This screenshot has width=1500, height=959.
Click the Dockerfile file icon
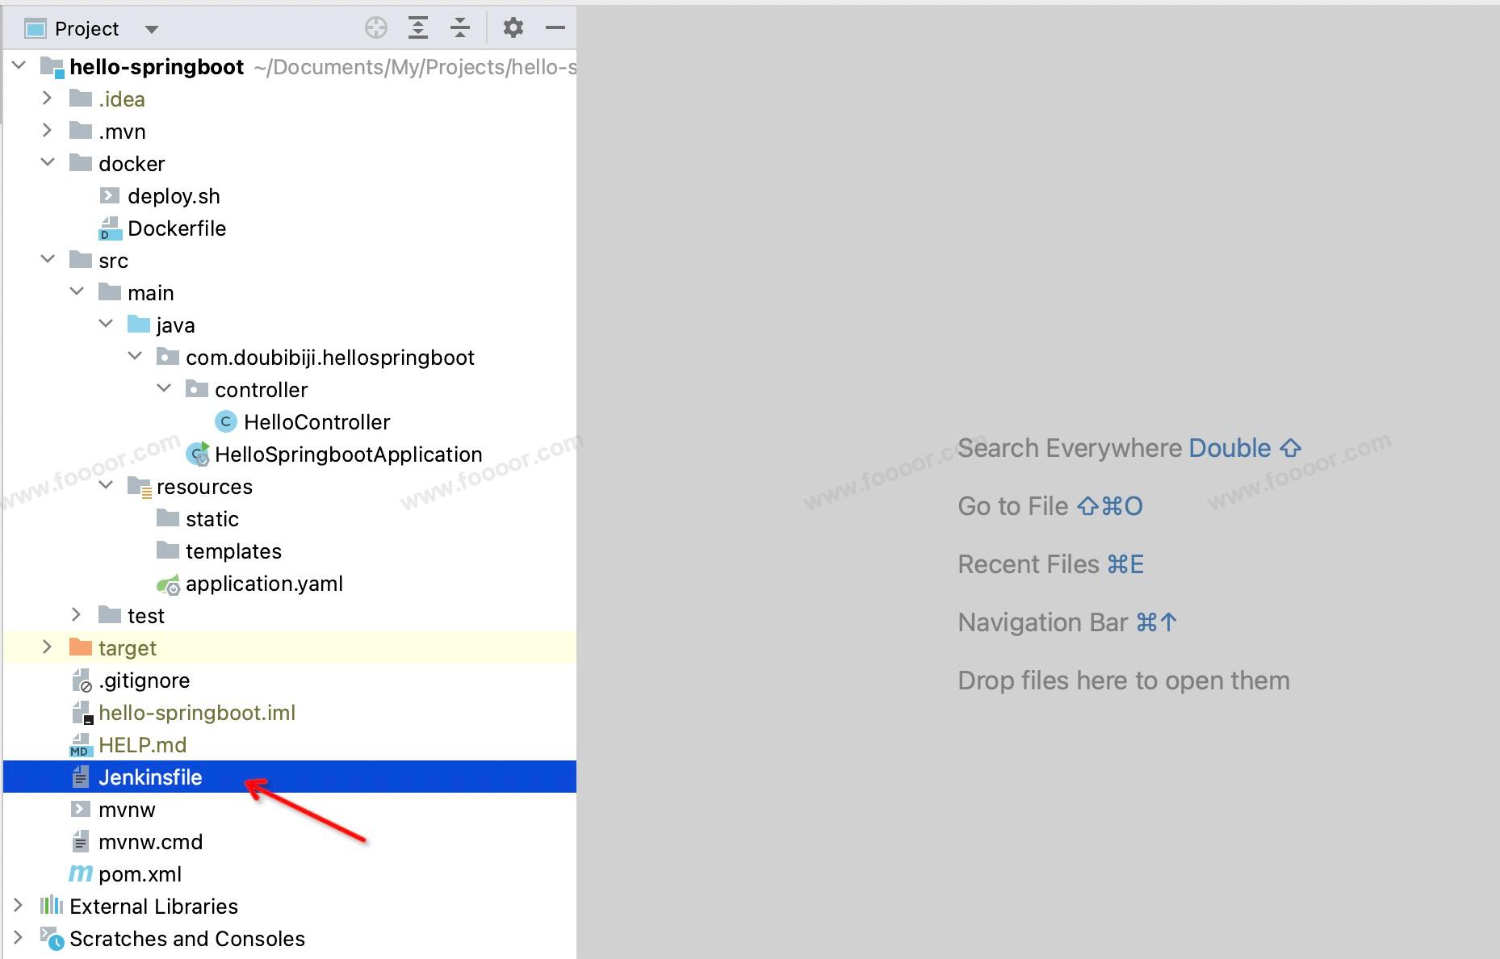(x=109, y=229)
